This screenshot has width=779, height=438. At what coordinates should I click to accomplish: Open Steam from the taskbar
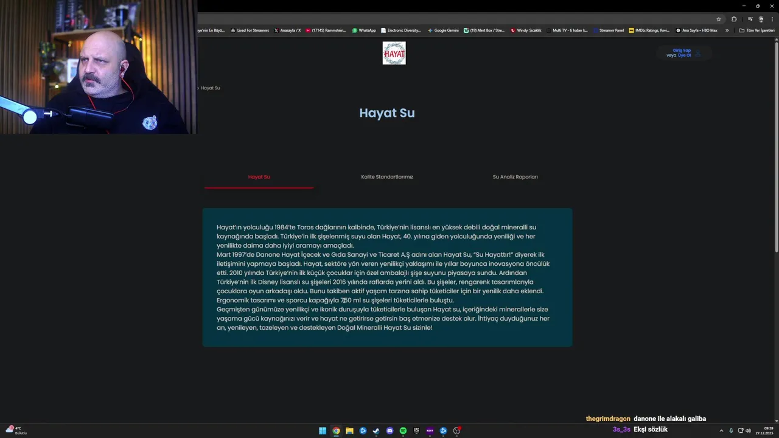click(x=376, y=431)
